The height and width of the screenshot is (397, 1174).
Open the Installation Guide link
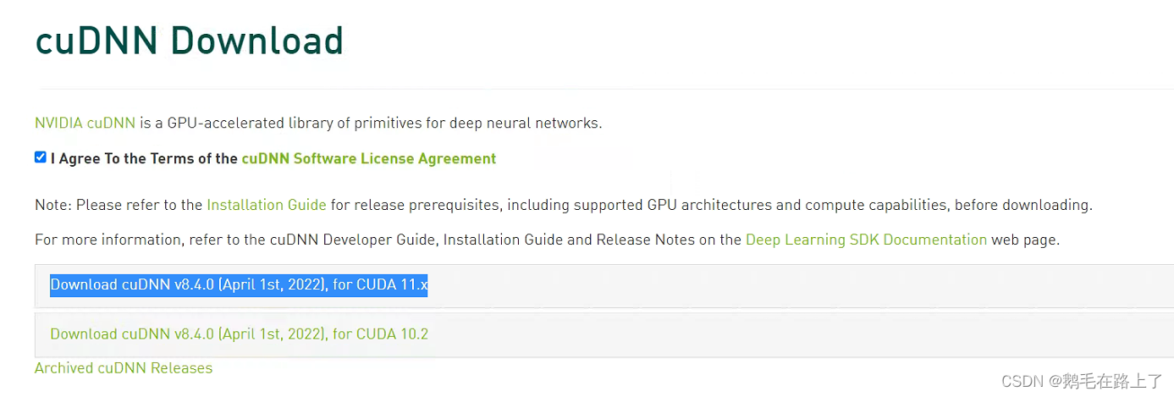point(267,205)
